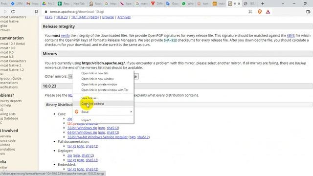Switch to the Google Translate tab
The height and width of the screenshot is (176, 313).
173,3
